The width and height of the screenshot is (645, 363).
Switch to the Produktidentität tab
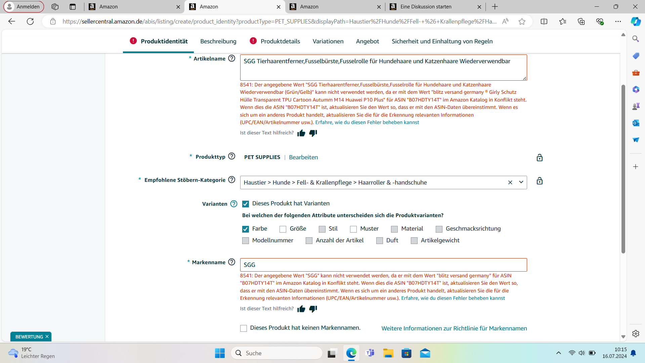pos(159,41)
